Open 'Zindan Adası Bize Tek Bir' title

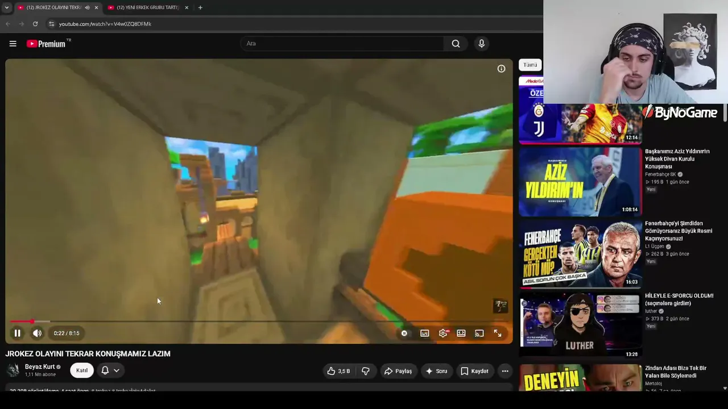(x=676, y=372)
